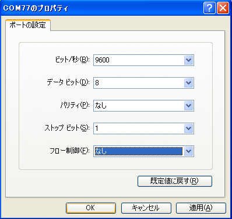232x219 pixels.
Task: Click the COM77のプロパティ title bar
Action: tap(101, 8)
